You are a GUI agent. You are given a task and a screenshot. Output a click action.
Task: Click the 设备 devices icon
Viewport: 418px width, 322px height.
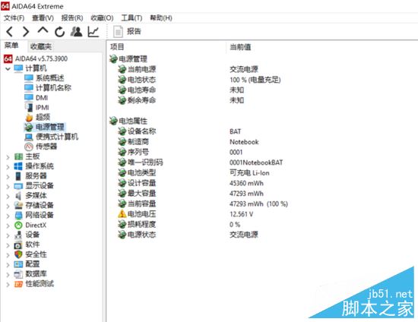point(18,235)
